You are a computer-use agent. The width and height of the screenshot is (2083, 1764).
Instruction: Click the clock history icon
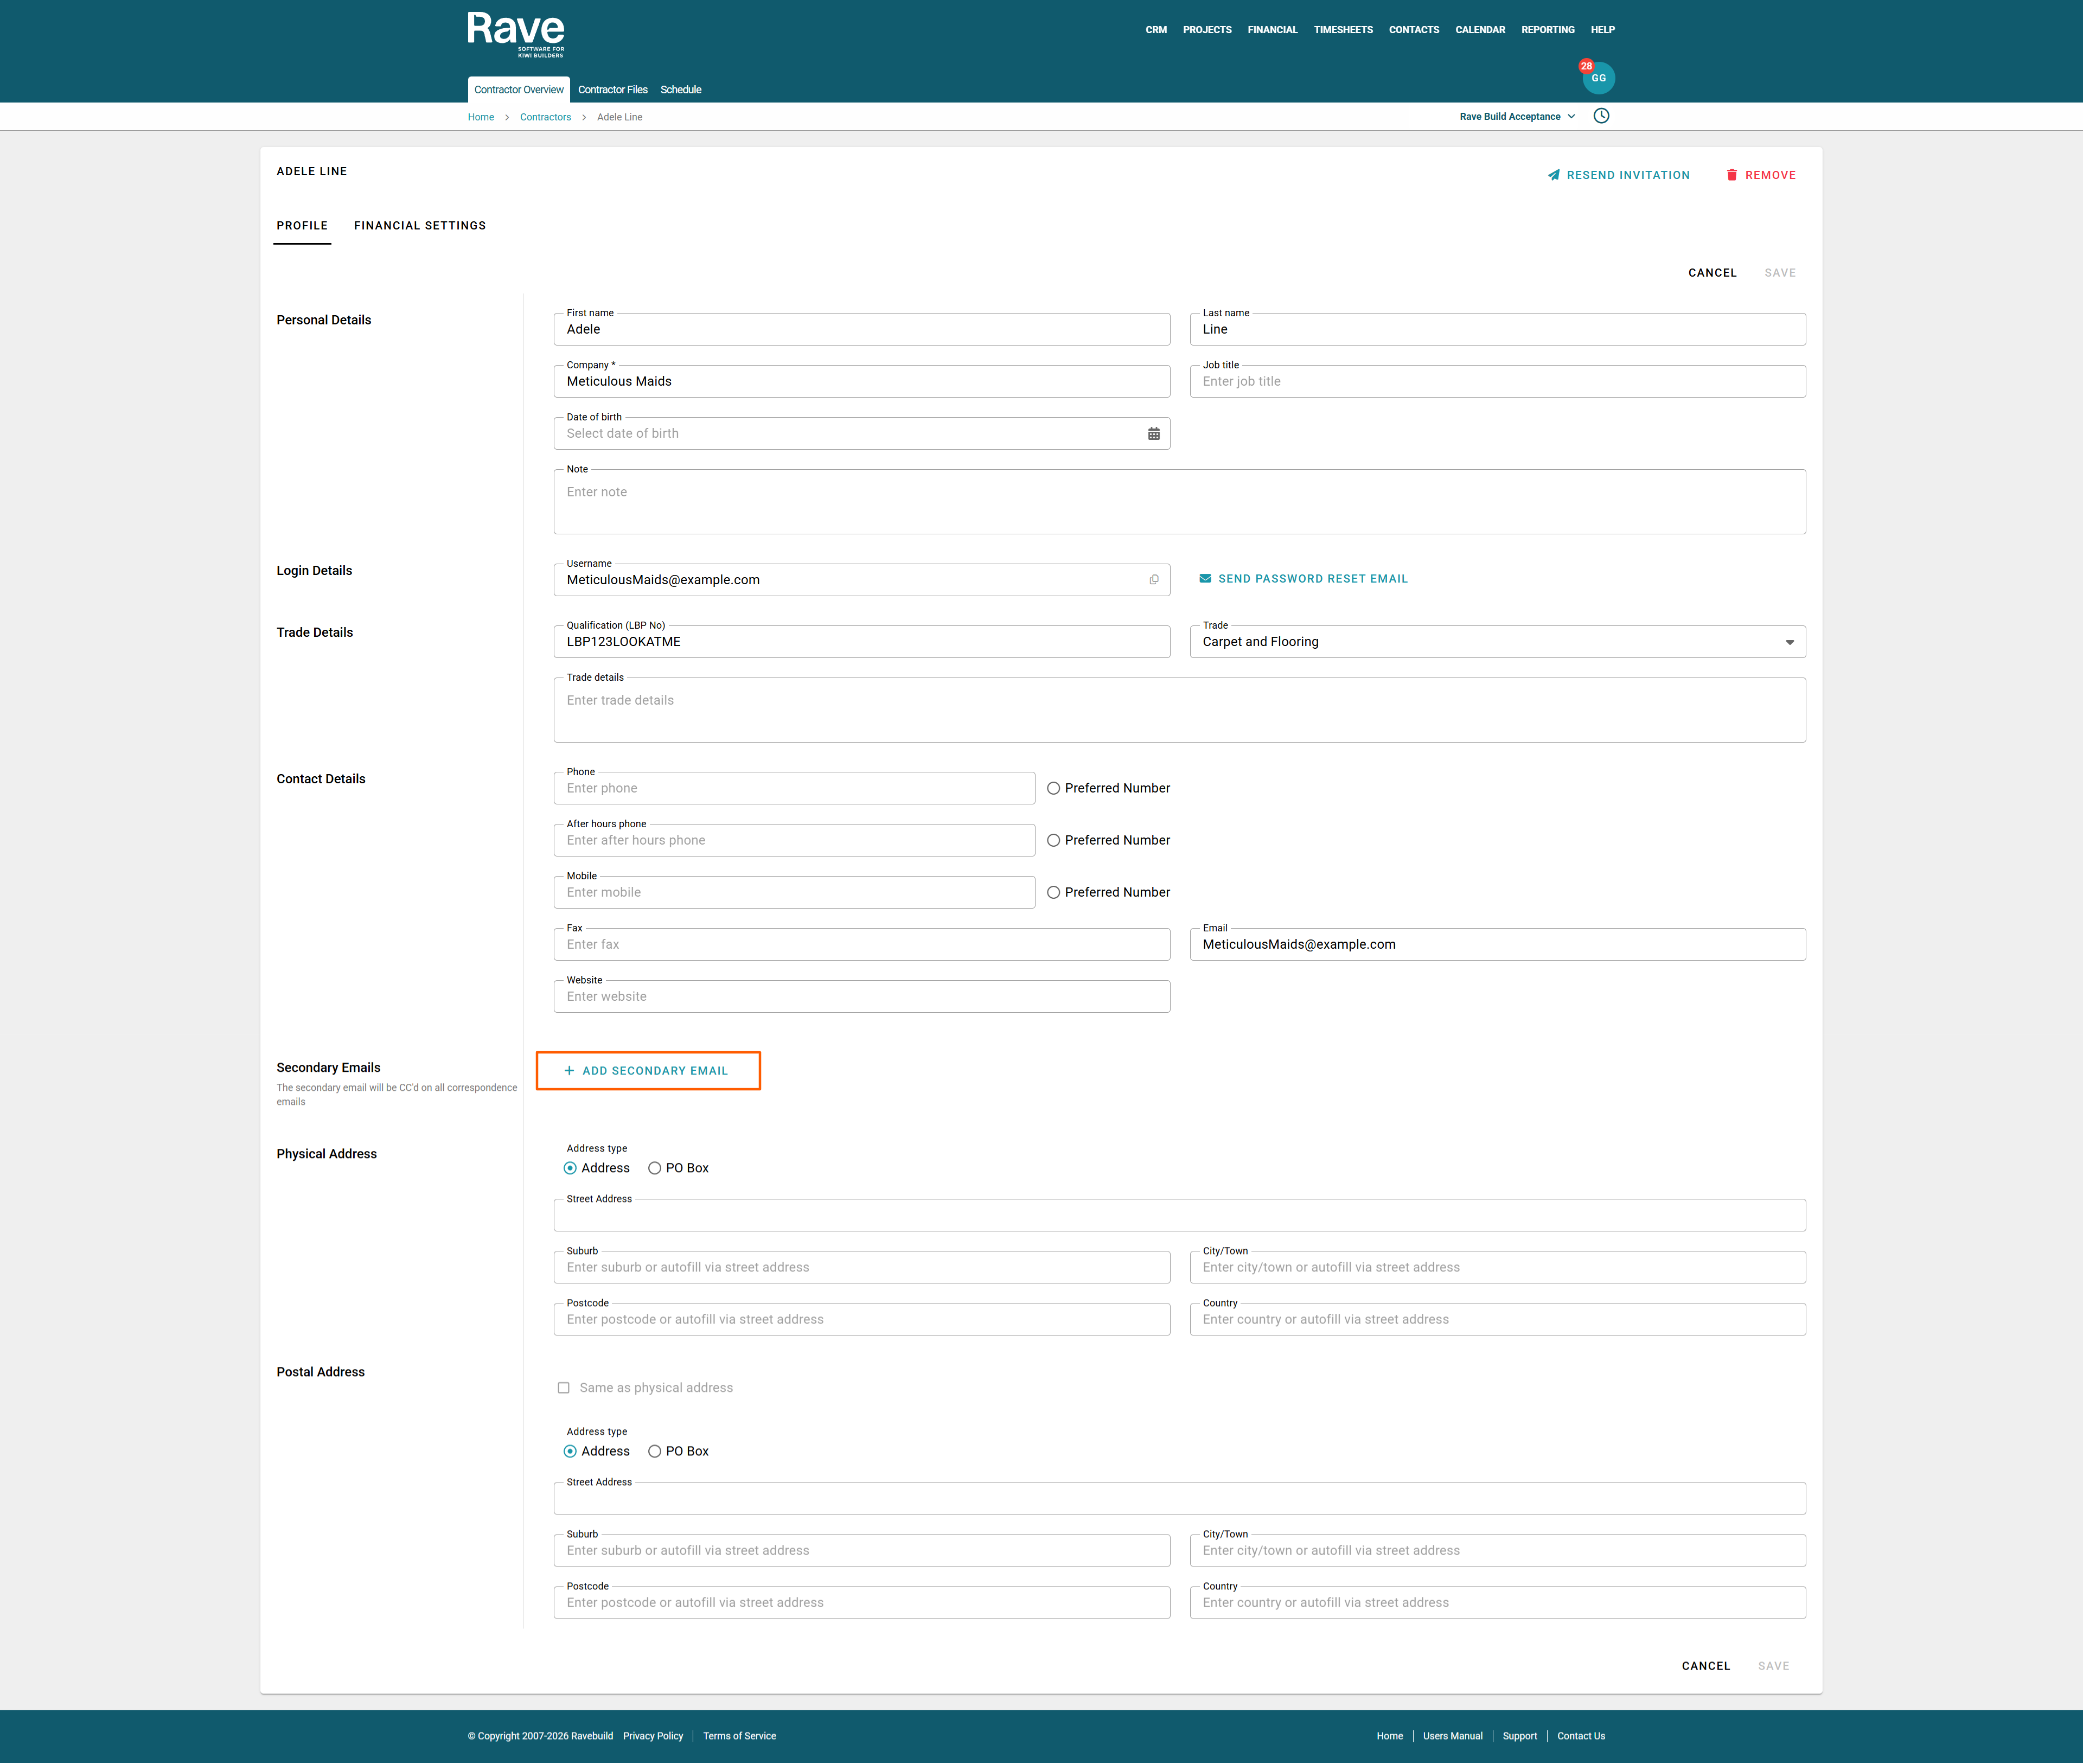pyautogui.click(x=1601, y=116)
